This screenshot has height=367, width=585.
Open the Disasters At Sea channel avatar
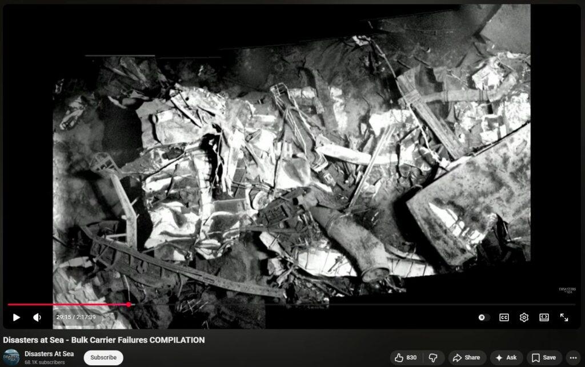[x=11, y=357]
